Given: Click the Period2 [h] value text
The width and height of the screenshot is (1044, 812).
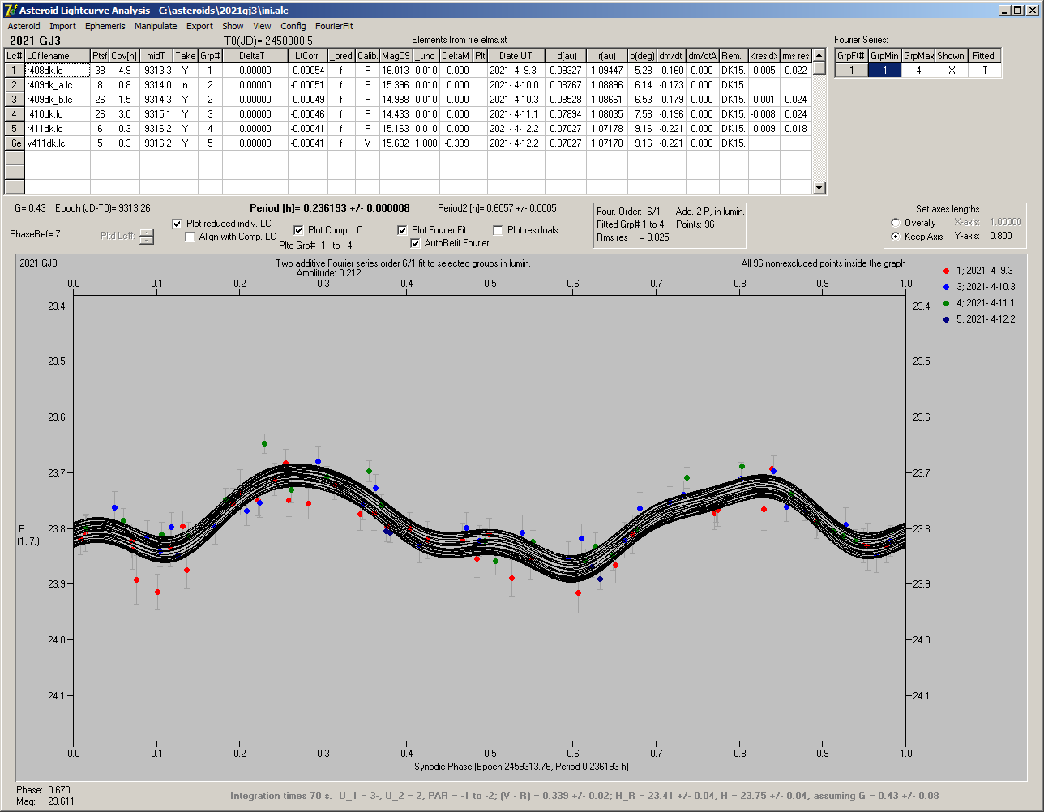Looking at the screenshot, I should (x=497, y=208).
